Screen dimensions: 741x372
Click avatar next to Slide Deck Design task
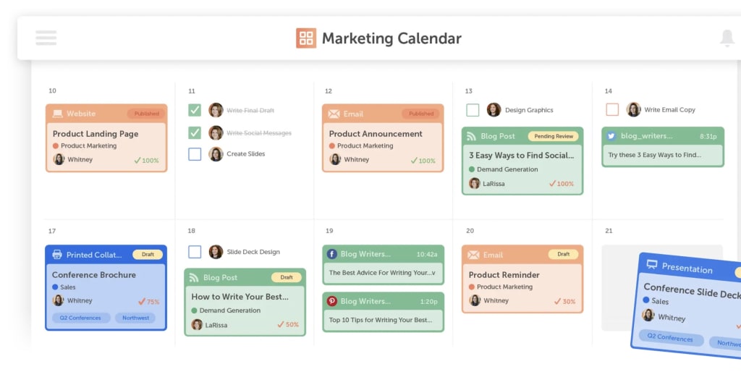point(216,252)
